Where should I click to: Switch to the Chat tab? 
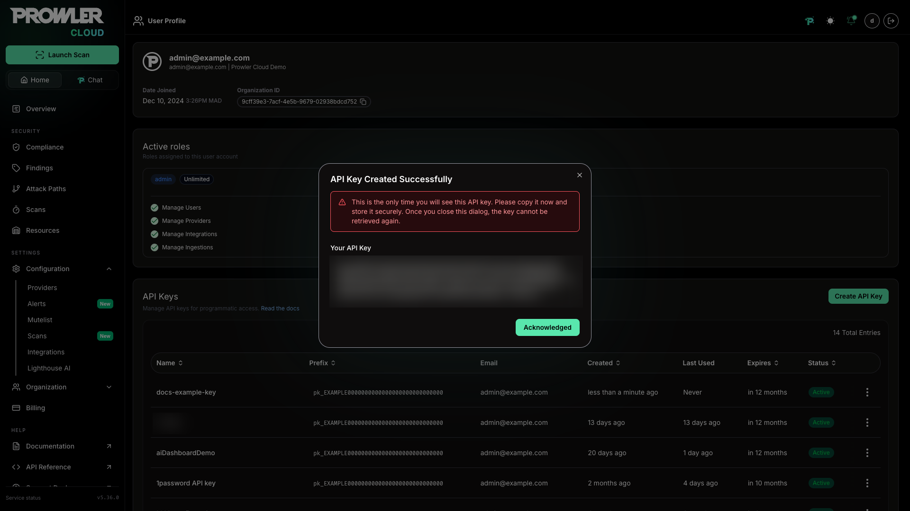[x=90, y=80]
